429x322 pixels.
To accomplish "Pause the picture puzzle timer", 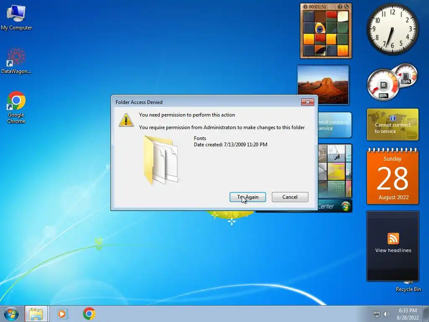I will [305, 7].
